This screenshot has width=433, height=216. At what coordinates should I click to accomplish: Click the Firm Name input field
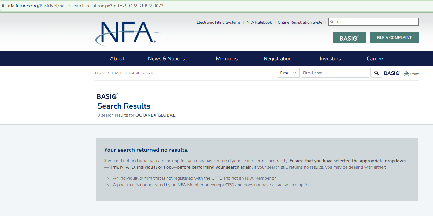335,73
